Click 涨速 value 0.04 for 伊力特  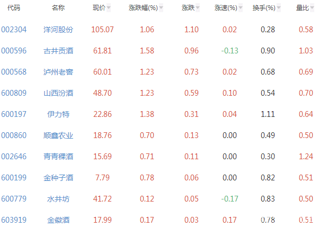[x=229, y=114]
